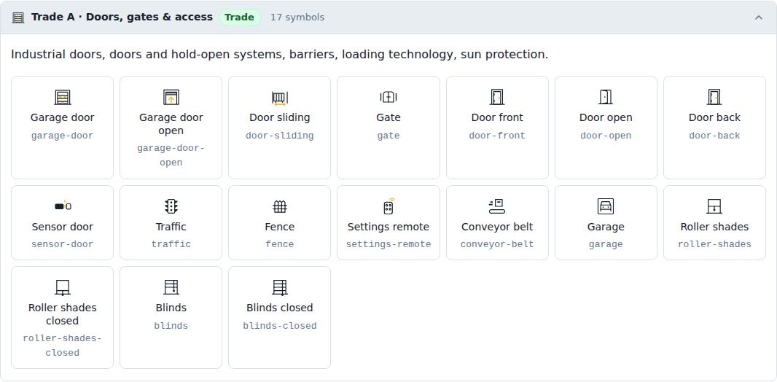Image resolution: width=777 pixels, height=382 pixels.
Task: Pick the Door sliding symbol icon
Action: click(x=279, y=97)
